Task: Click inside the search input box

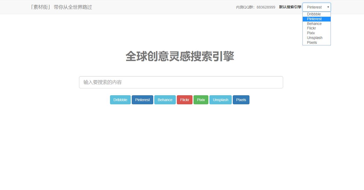Action: pyautogui.click(x=181, y=82)
